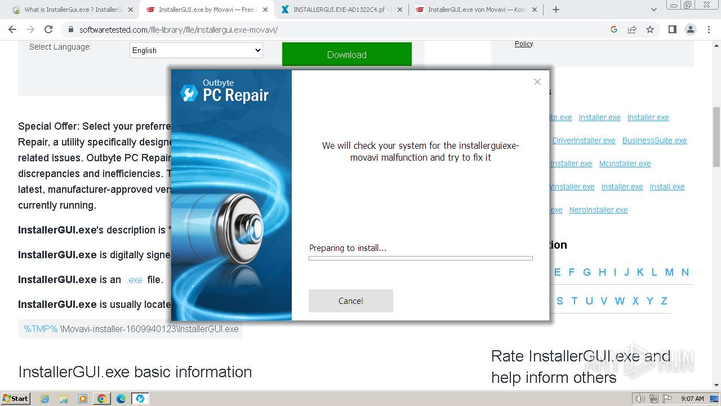Image resolution: width=721 pixels, height=406 pixels.
Task: Open the Install.exe link
Action: pyautogui.click(x=667, y=187)
